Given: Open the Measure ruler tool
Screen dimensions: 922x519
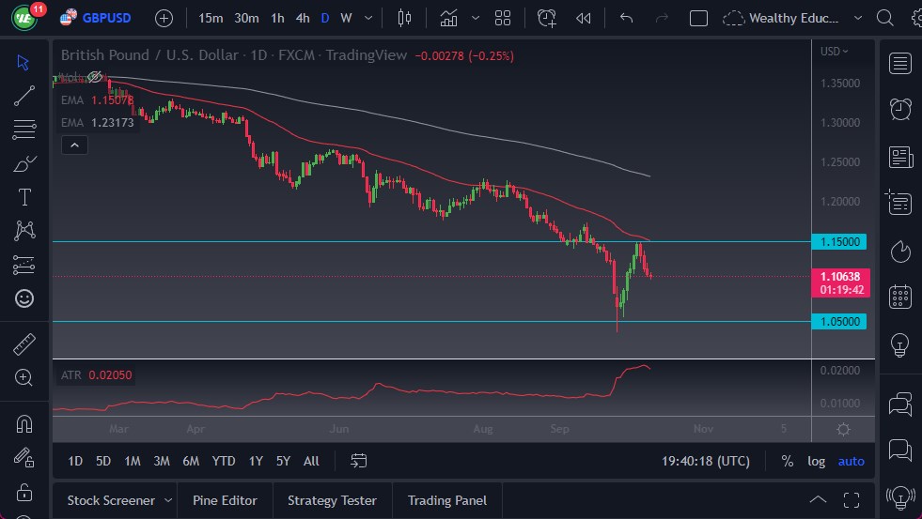Looking at the screenshot, I should (24, 343).
